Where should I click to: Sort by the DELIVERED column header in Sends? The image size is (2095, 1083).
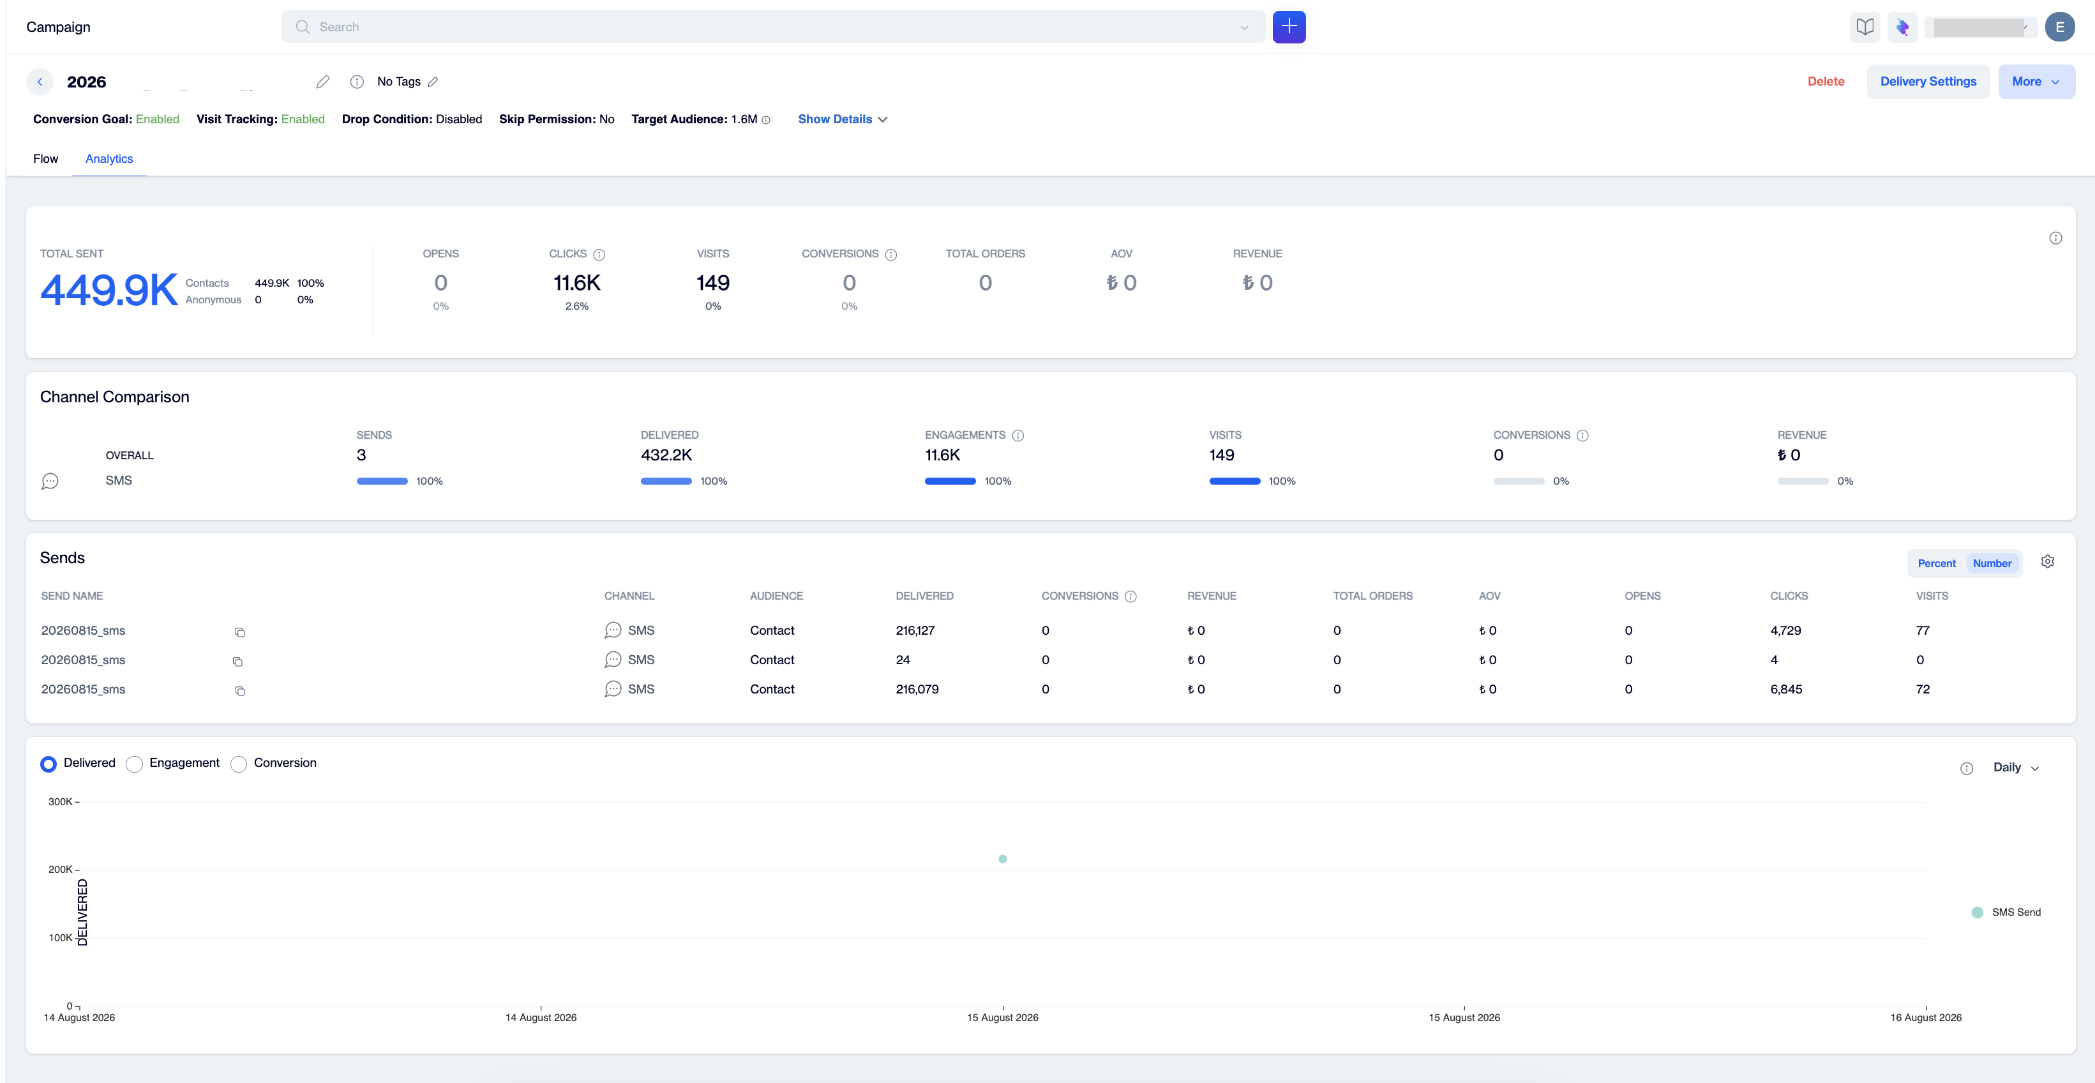point(925,596)
